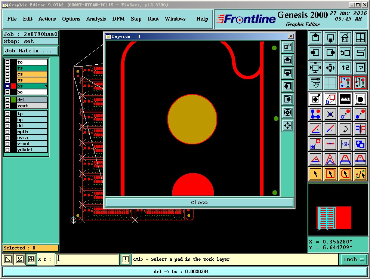Viewport: 370px width, 279px height.
Task: Open the wrench and palette settings icon
Action: click(x=315, y=83)
